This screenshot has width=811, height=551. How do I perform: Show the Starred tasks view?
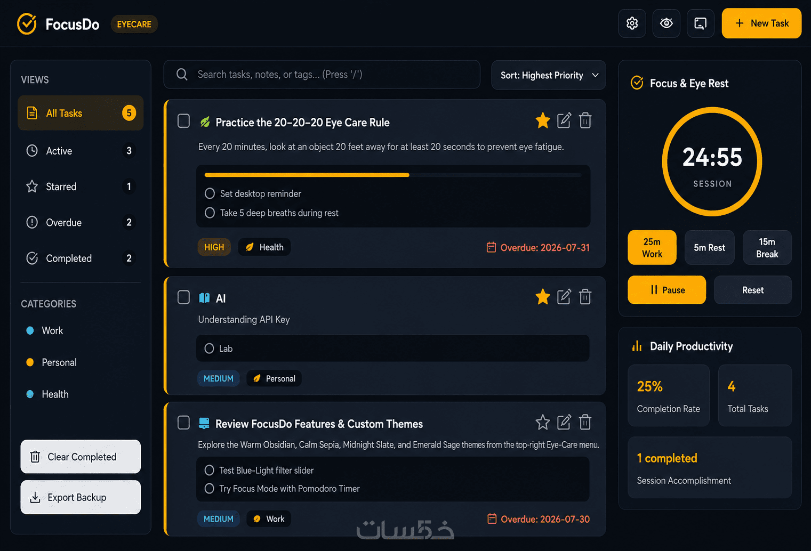(x=81, y=187)
